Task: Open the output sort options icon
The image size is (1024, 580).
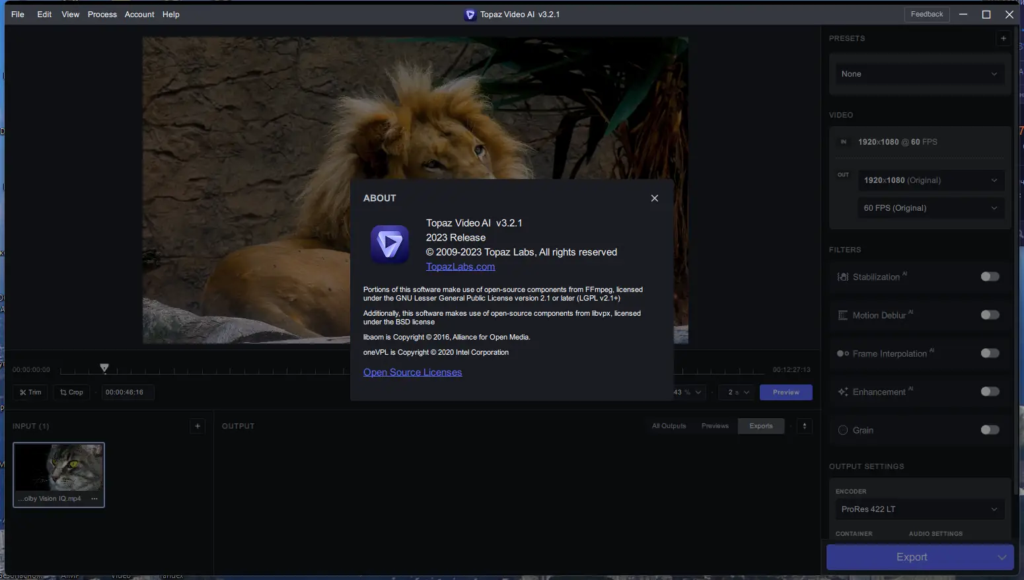Action: click(x=805, y=426)
